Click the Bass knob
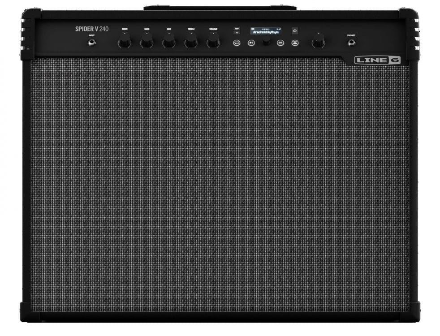 pos(147,43)
